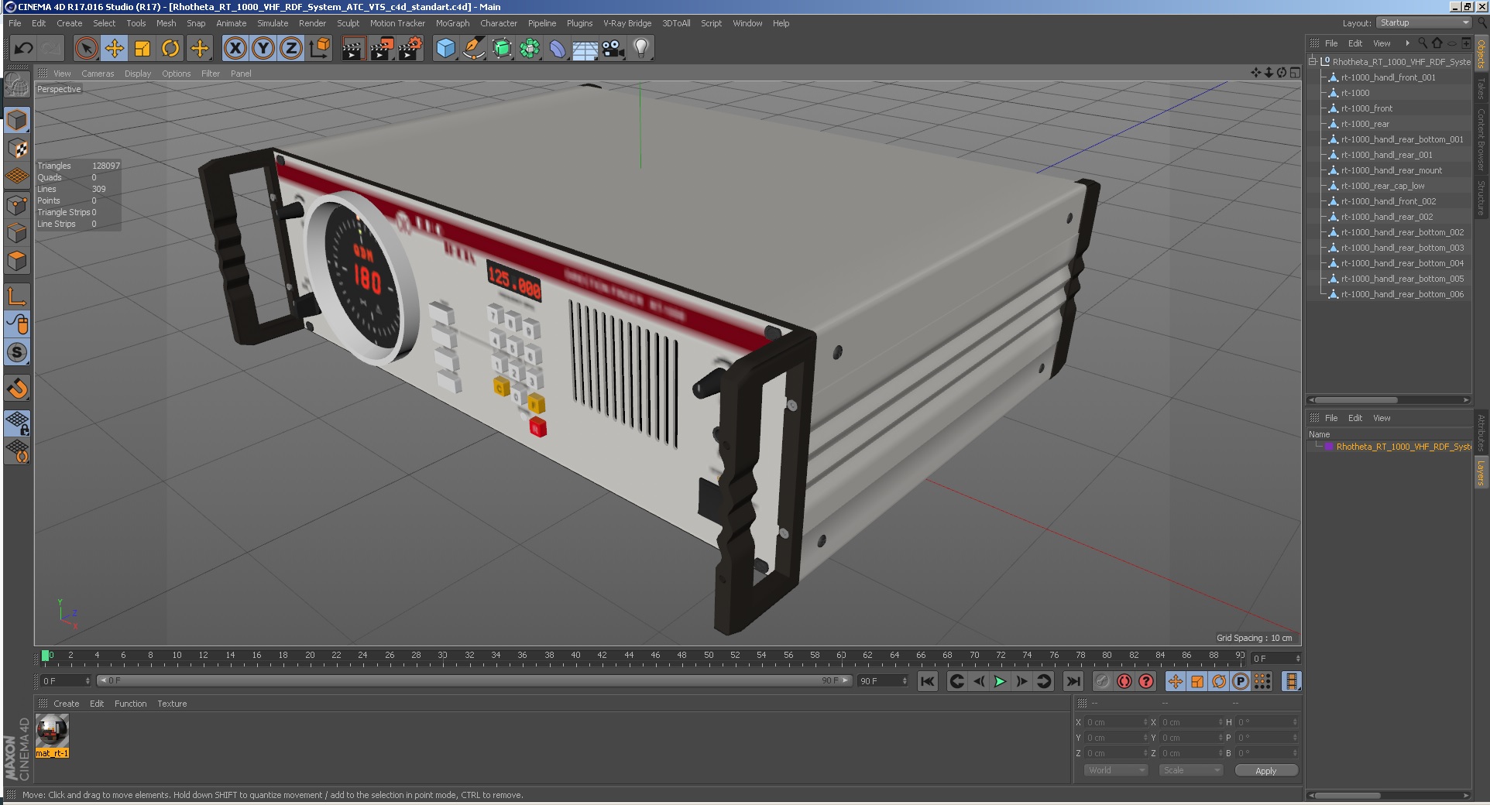
Task: Toggle Y axis lock
Action: pos(263,49)
